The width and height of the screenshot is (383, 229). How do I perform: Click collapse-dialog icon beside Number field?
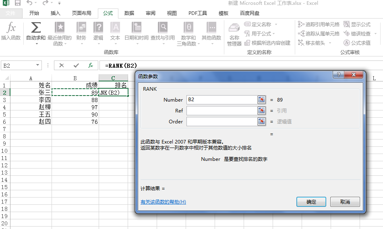click(x=262, y=100)
